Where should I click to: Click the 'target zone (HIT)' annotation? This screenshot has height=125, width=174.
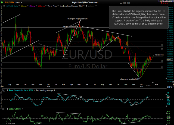pyautogui.click(x=70, y=26)
